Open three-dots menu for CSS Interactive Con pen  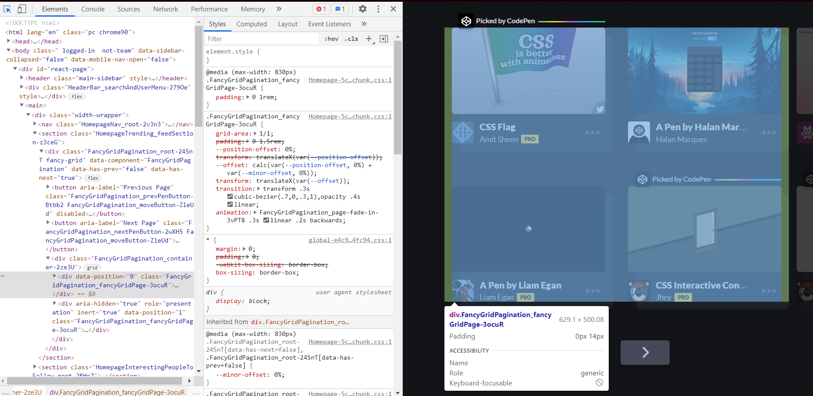(x=769, y=291)
